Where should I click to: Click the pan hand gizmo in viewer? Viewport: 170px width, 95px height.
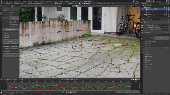coord(138,12)
